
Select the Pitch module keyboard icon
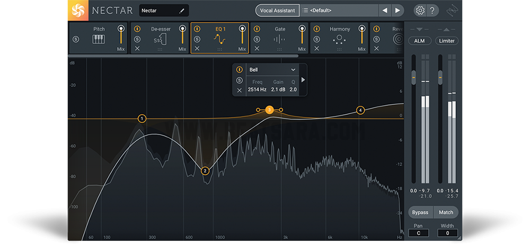coord(99,39)
